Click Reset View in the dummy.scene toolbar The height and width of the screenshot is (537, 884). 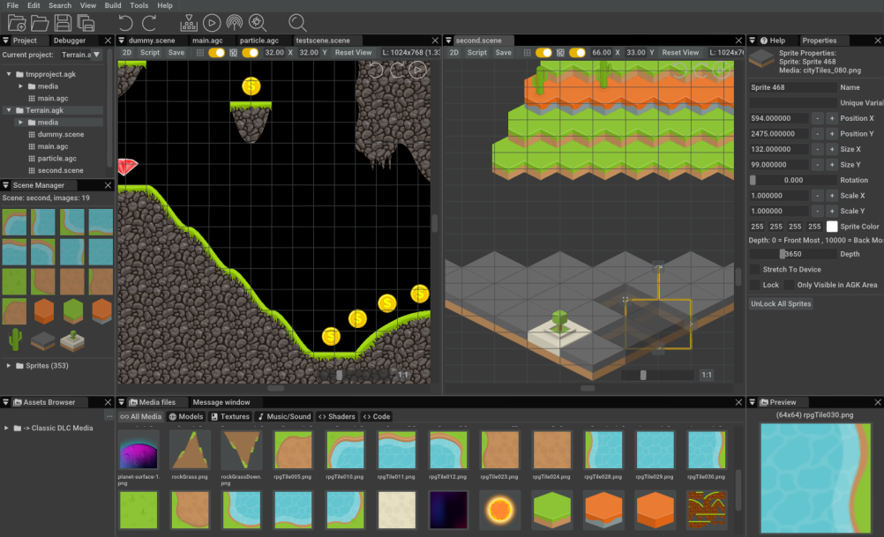click(x=353, y=53)
